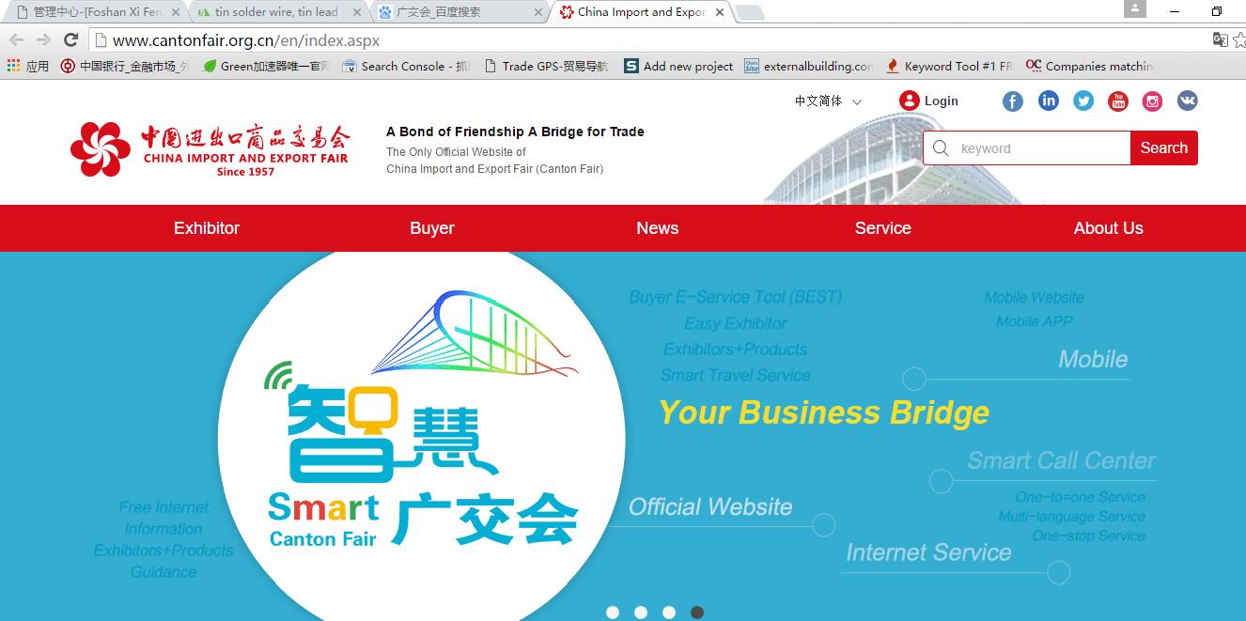Open the VK social icon

click(x=1188, y=101)
